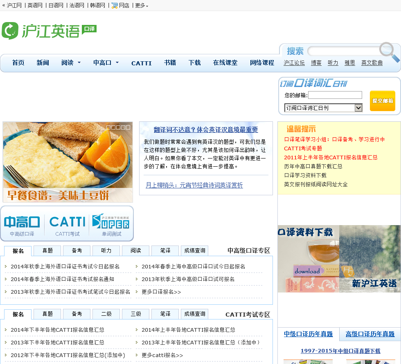Switch to 高级口译历年真题 tab
Image resolution: width=401 pixels, height=364 pixels.
[x=370, y=334]
